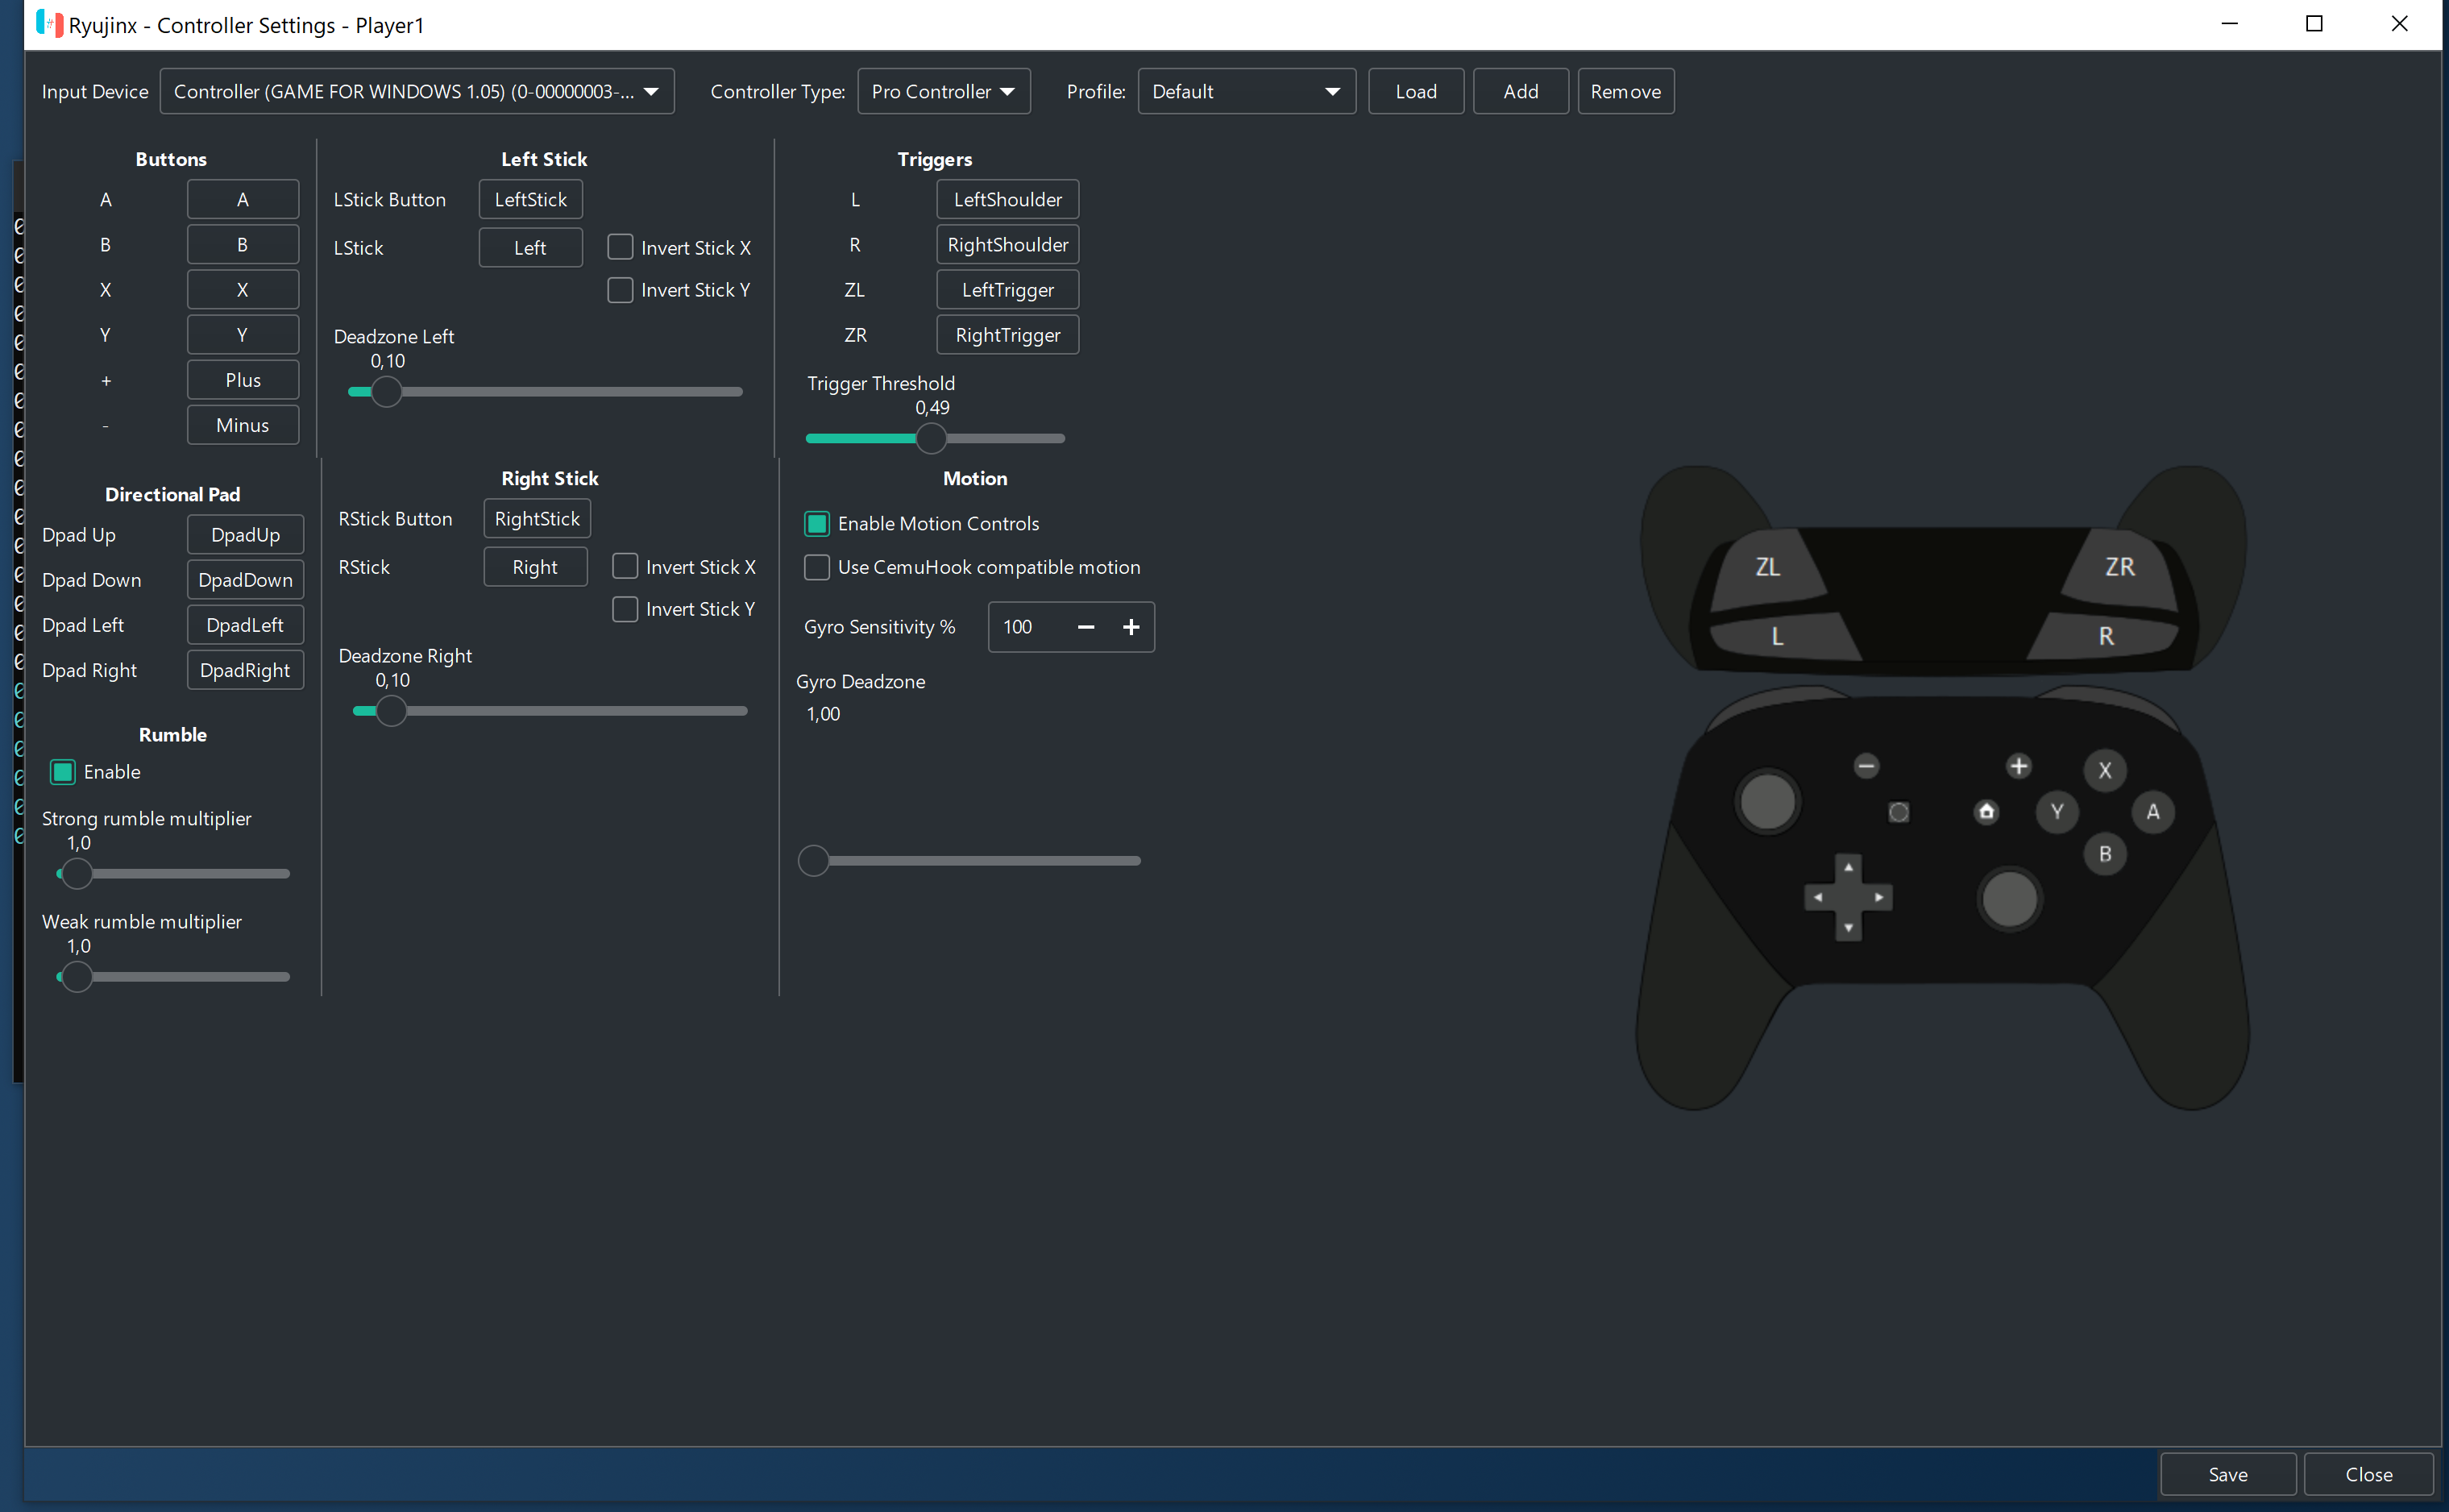This screenshot has width=2449, height=1512.
Task: Click the Gyro Deadzone slider
Action: [x=969, y=860]
